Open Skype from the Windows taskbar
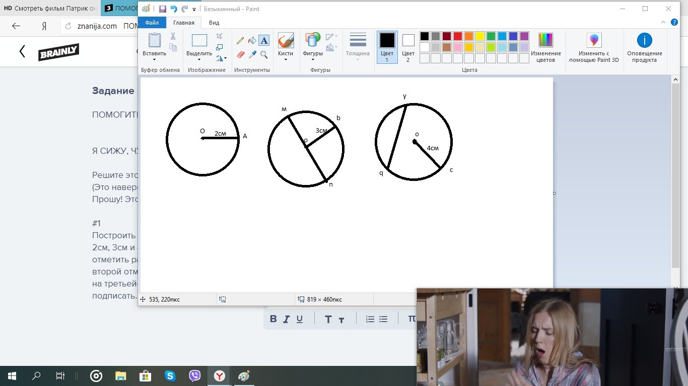The image size is (688, 386). (x=170, y=376)
